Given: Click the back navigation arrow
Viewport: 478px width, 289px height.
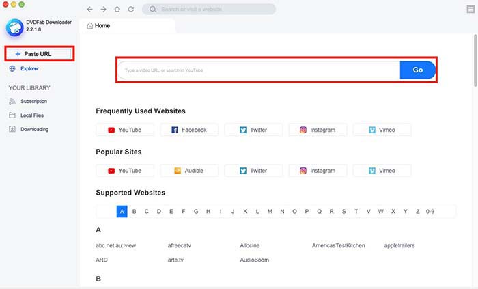Looking at the screenshot, I should click(x=90, y=10).
